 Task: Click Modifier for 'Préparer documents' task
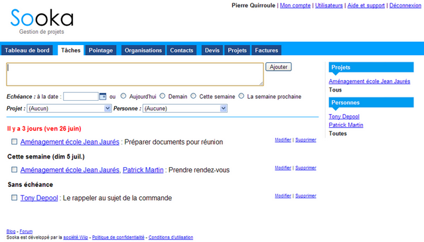[283, 140]
